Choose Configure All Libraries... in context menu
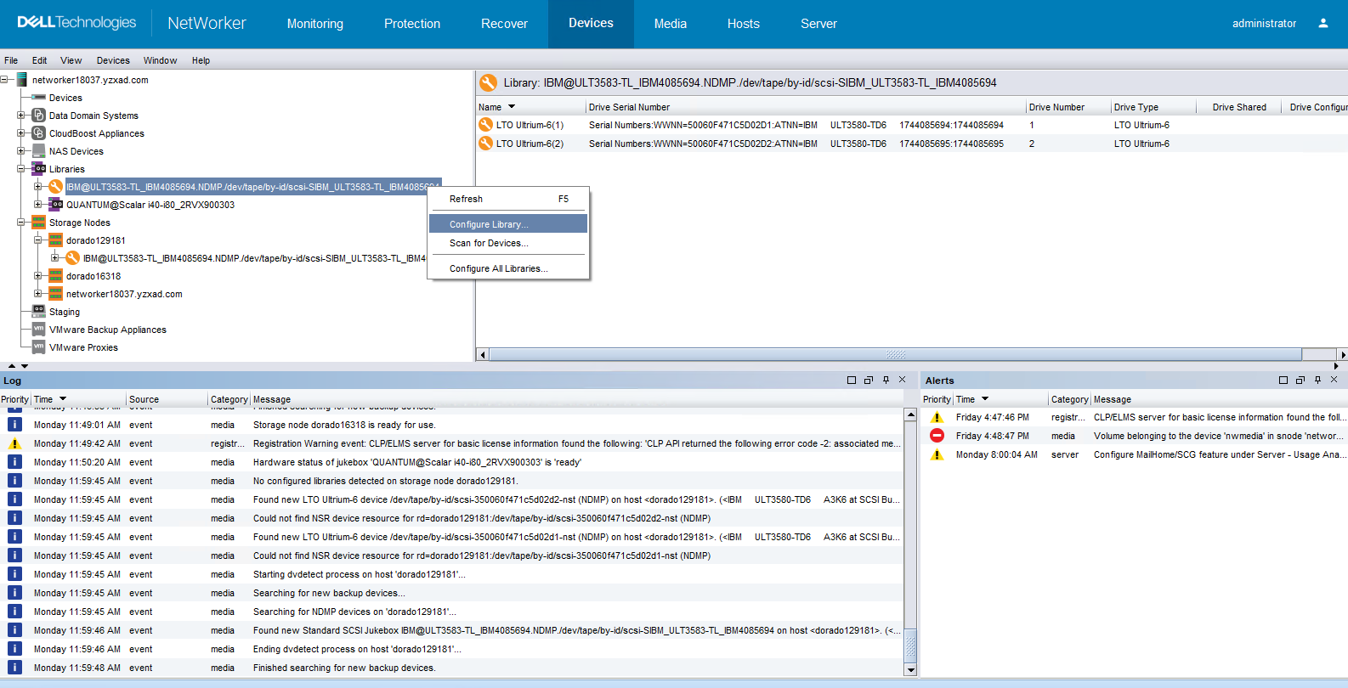The height and width of the screenshot is (688, 1348). [x=508, y=268]
